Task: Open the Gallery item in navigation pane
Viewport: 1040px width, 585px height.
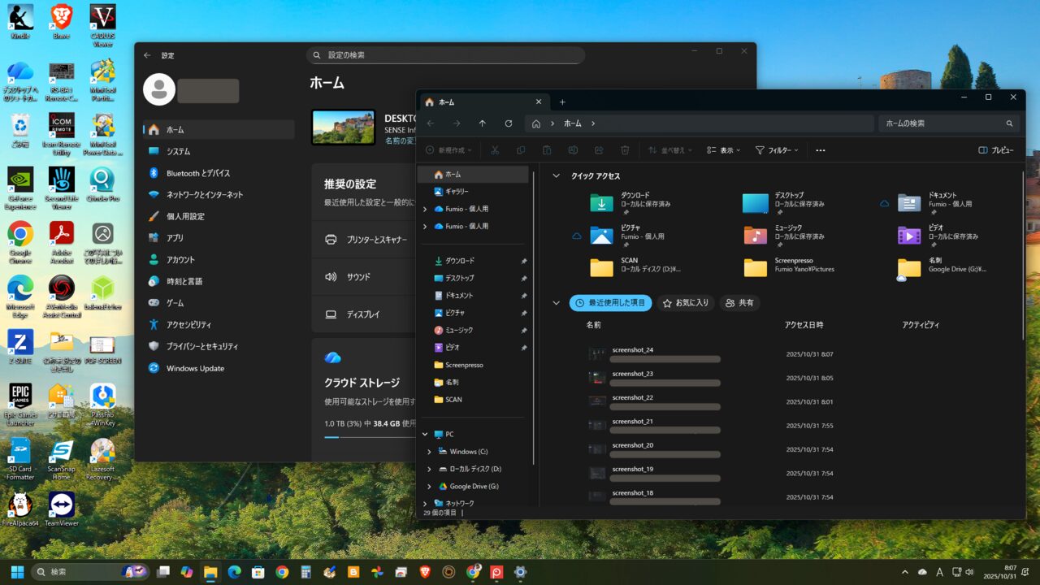Action: pyautogui.click(x=456, y=191)
